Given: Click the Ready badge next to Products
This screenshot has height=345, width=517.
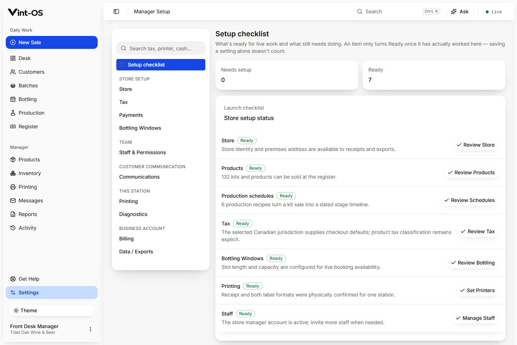Looking at the screenshot, I should pos(256,168).
